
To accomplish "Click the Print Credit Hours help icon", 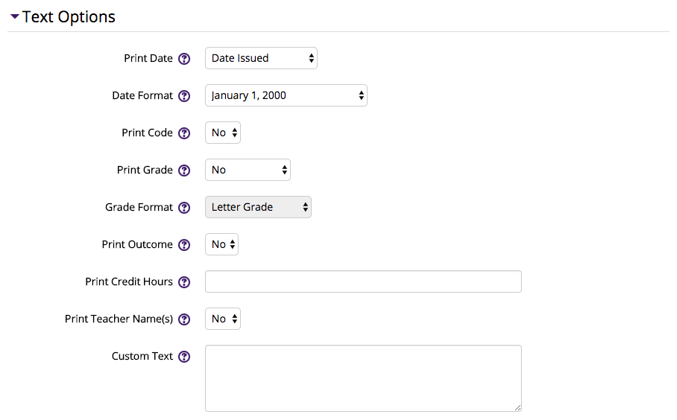I will click(184, 282).
